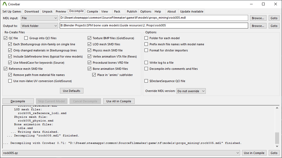Minimize the Crowbar window
This screenshot has height=158, width=282.
click(x=251, y=4)
